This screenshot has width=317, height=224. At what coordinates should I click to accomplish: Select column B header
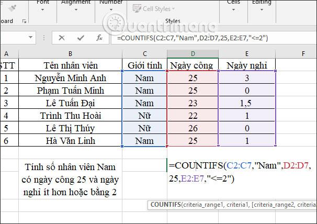70,54
